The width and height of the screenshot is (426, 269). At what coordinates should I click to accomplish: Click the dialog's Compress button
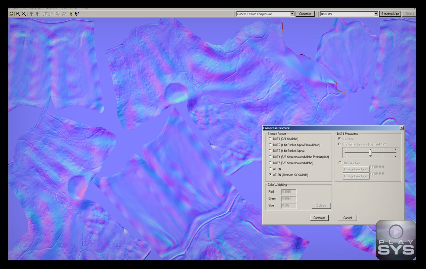(x=319, y=218)
